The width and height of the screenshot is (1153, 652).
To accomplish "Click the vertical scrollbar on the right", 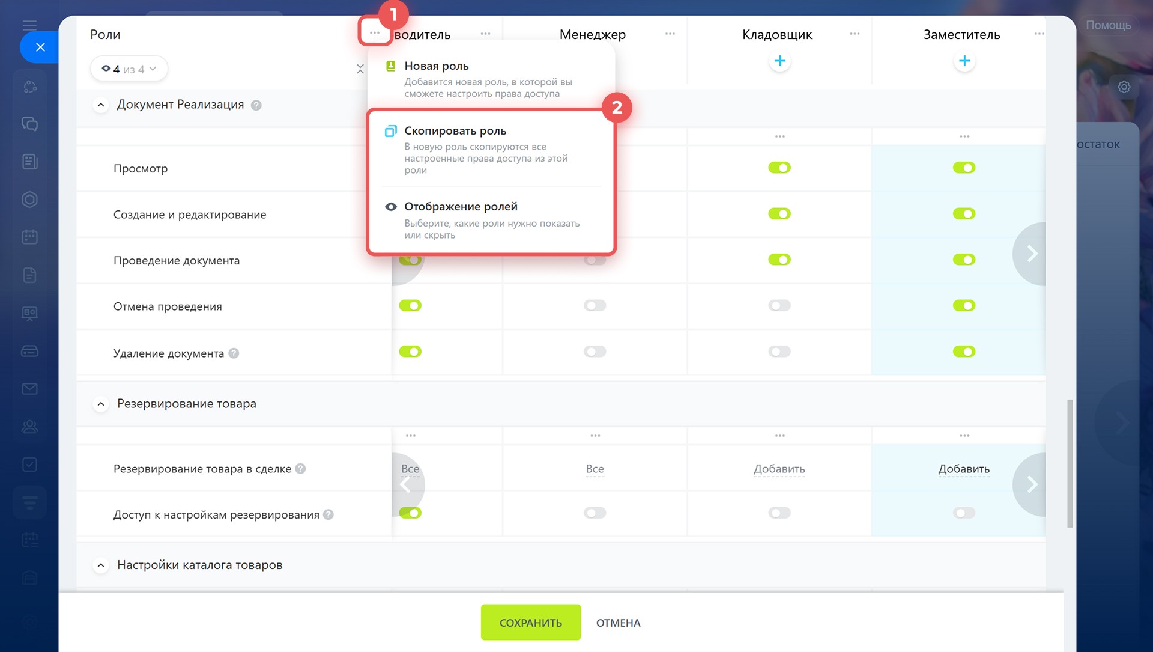I will point(1069,463).
